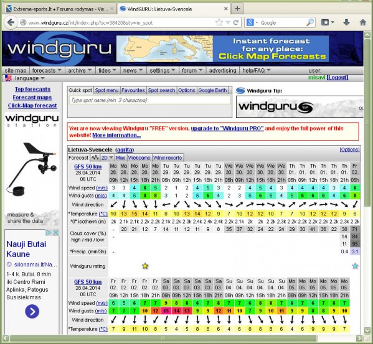This screenshot has width=373, height=344.
Task: Click the search magnifier icon
Action: click(310, 22)
